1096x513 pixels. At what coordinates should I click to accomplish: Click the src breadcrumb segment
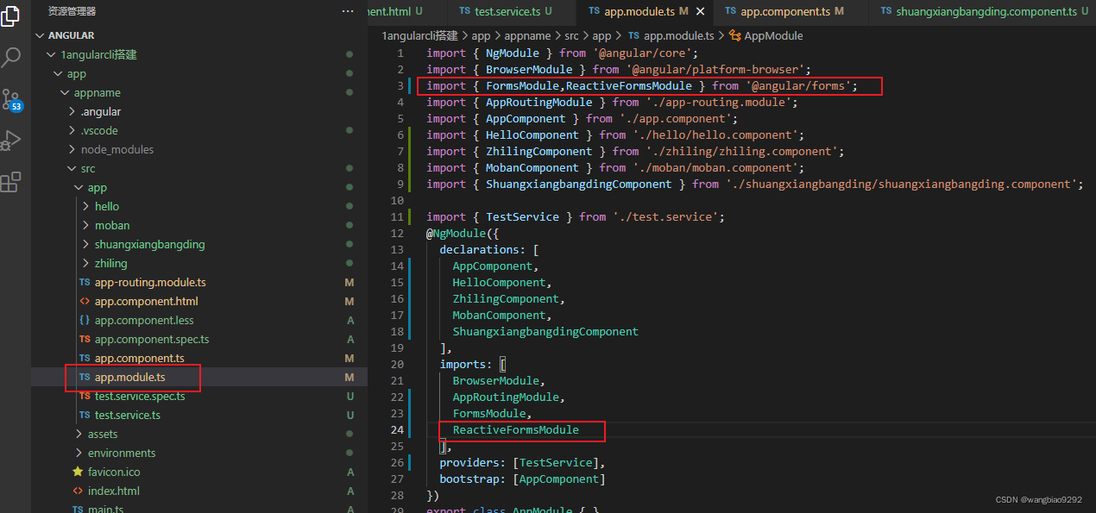571,35
